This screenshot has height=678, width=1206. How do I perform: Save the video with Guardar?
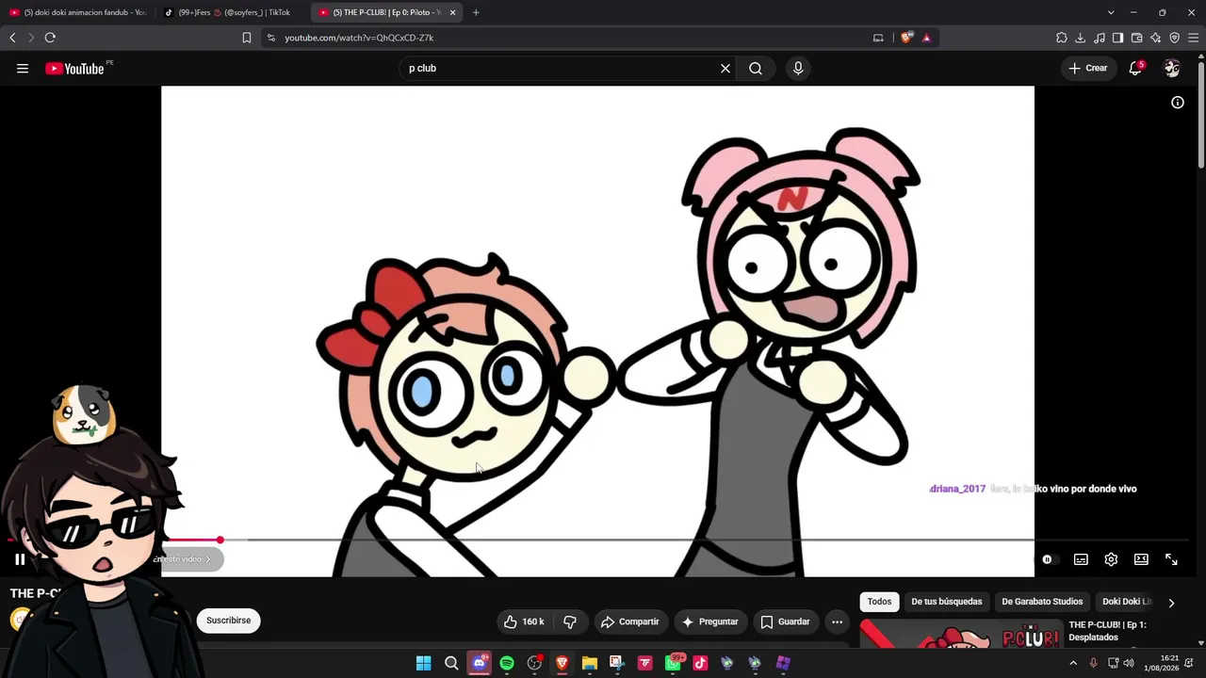coord(785,621)
